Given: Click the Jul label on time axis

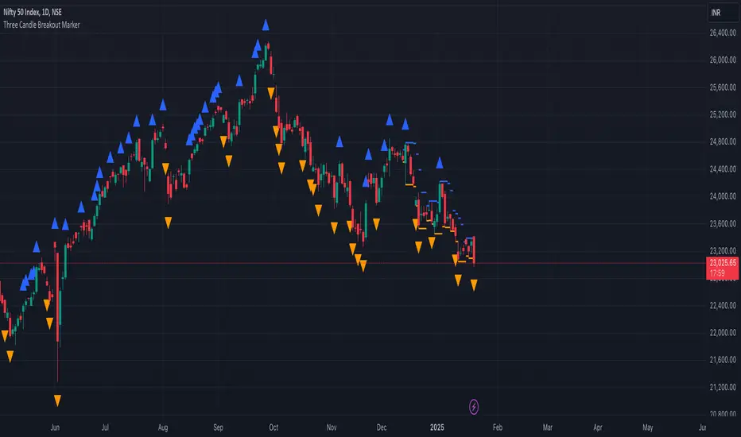Looking at the screenshot, I should click(x=105, y=427).
